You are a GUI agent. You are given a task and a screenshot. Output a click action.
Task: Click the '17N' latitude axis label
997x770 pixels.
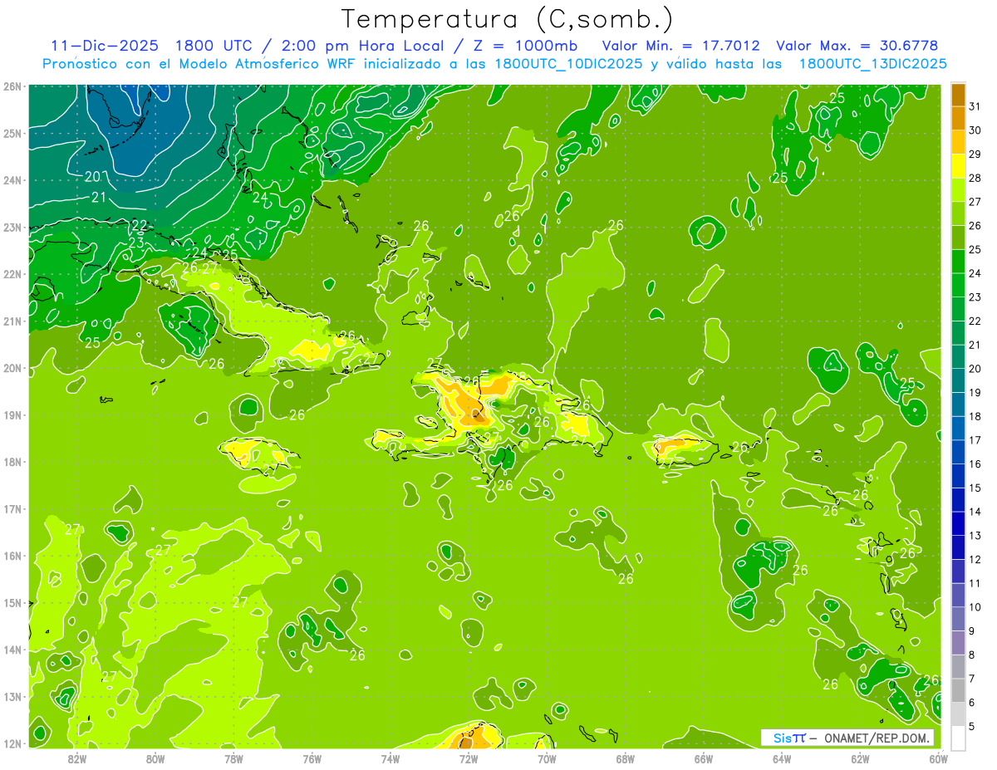[12, 509]
